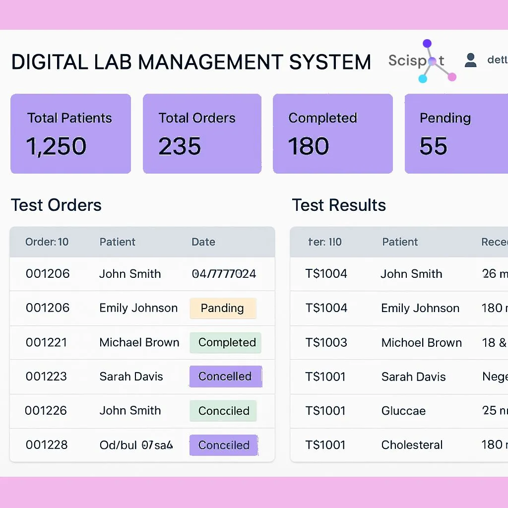The image size is (508, 508).
Task: Click first column header of Test Results
Action: click(x=324, y=242)
